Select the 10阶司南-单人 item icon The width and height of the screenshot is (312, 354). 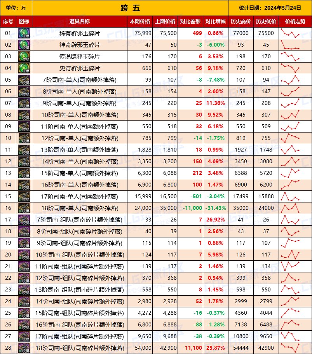pyautogui.click(x=24, y=115)
